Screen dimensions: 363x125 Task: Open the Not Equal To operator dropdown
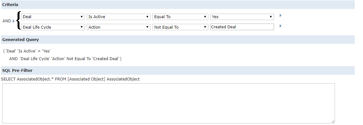[180, 27]
